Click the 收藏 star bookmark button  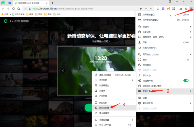coord(5,14)
